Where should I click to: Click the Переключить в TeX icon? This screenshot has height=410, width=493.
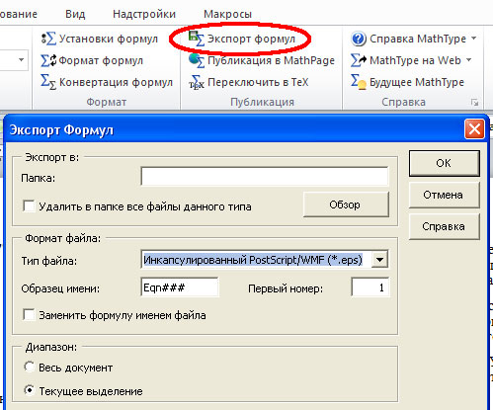pos(197,82)
